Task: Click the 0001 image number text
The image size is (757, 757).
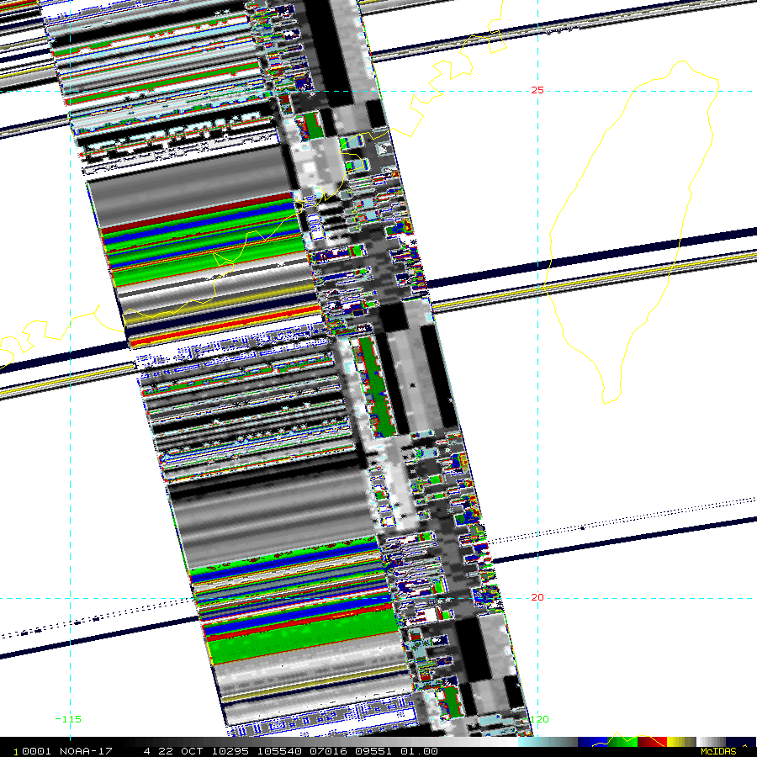Action: pos(36,751)
